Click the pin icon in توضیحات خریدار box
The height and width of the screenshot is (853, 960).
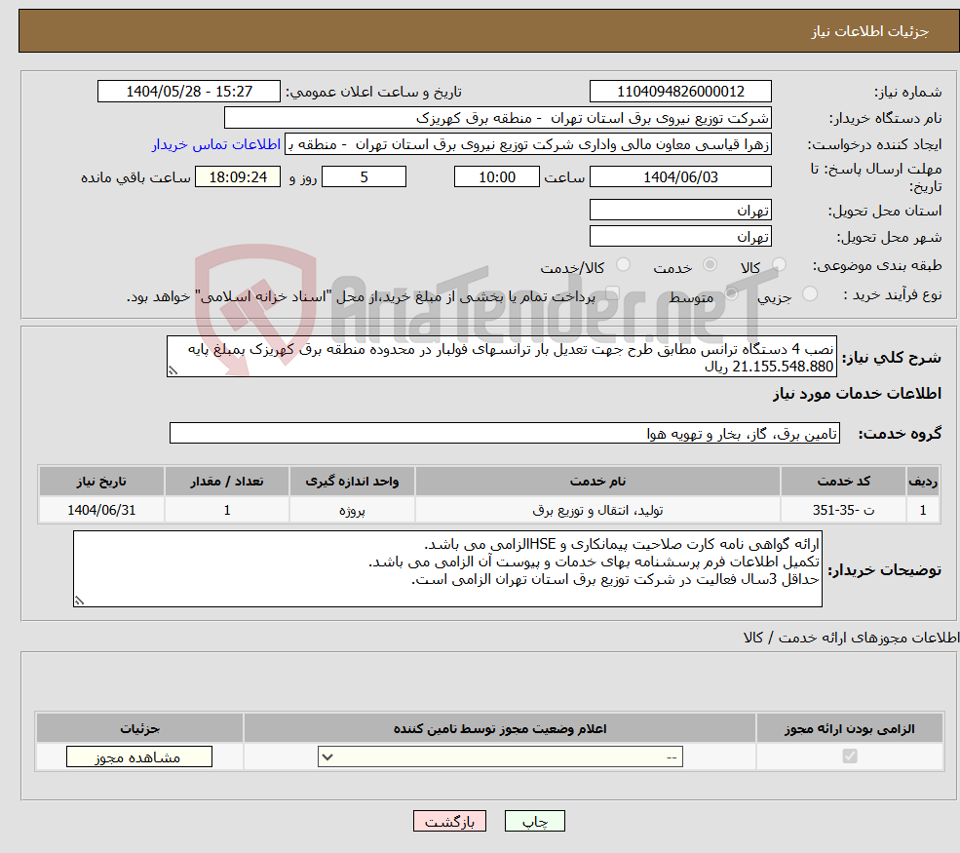pyautogui.click(x=80, y=601)
